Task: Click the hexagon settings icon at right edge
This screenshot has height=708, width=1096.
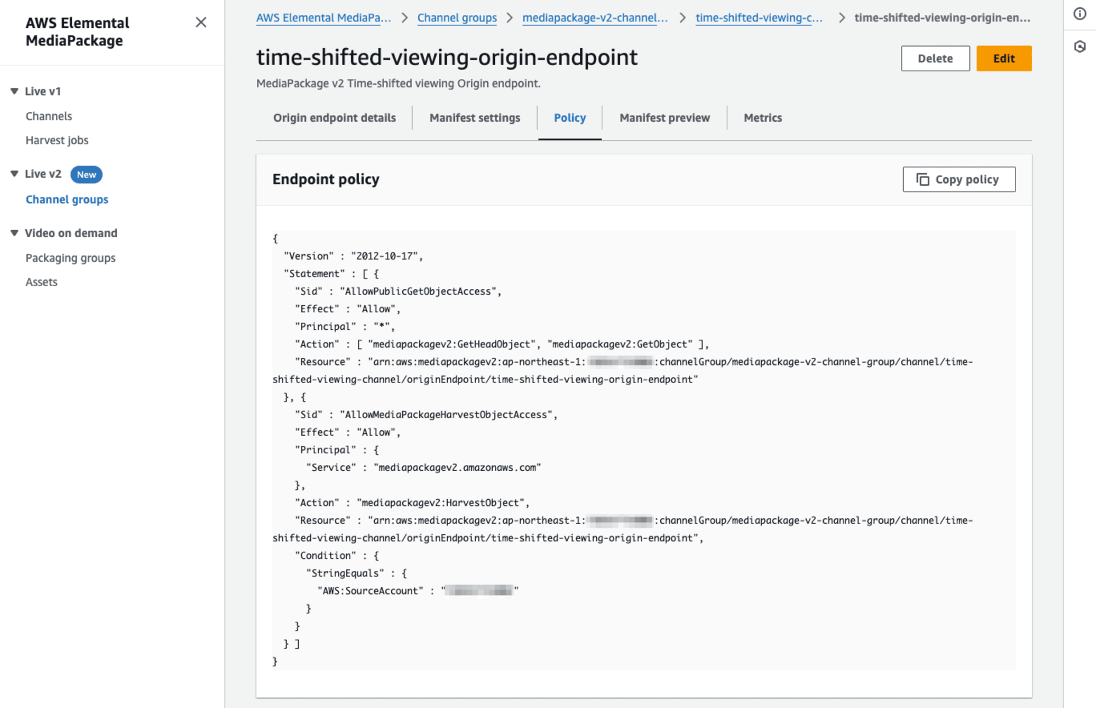Action: (x=1080, y=47)
